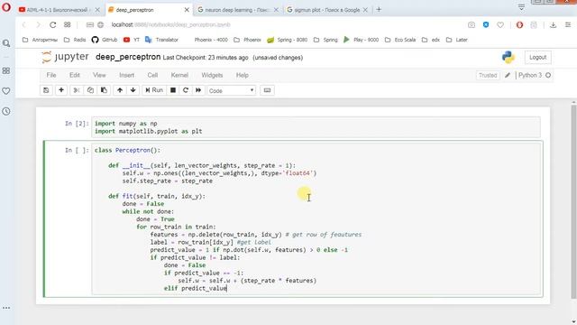Open the Cell menu in Jupyter
This screenshot has width=577, height=325.
152,75
